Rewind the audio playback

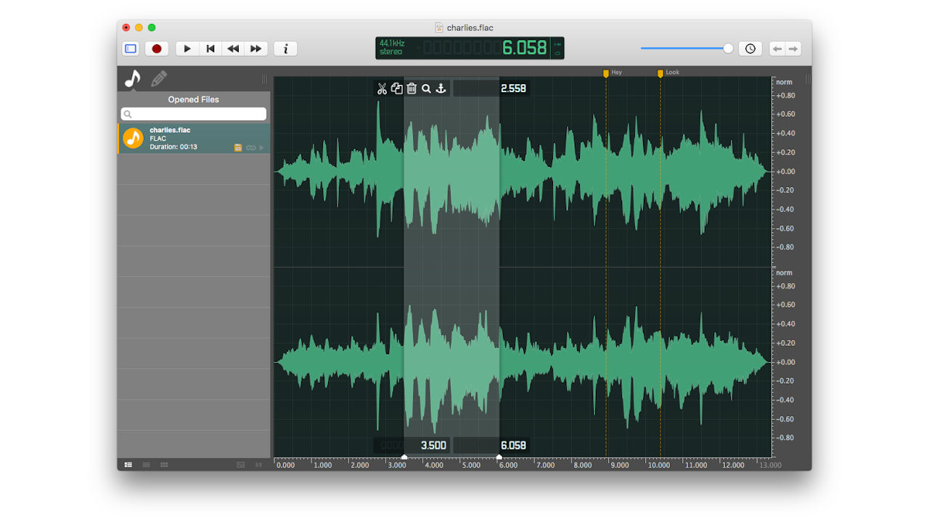[x=233, y=49]
